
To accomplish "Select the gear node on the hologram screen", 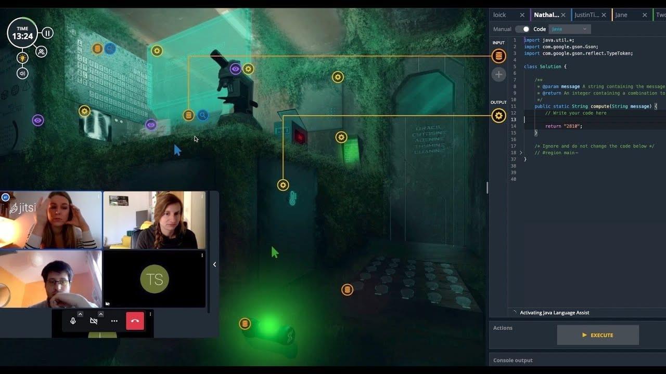I will click(157, 50).
